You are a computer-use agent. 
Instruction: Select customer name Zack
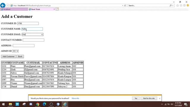pyautogui.click(x=17, y=70)
